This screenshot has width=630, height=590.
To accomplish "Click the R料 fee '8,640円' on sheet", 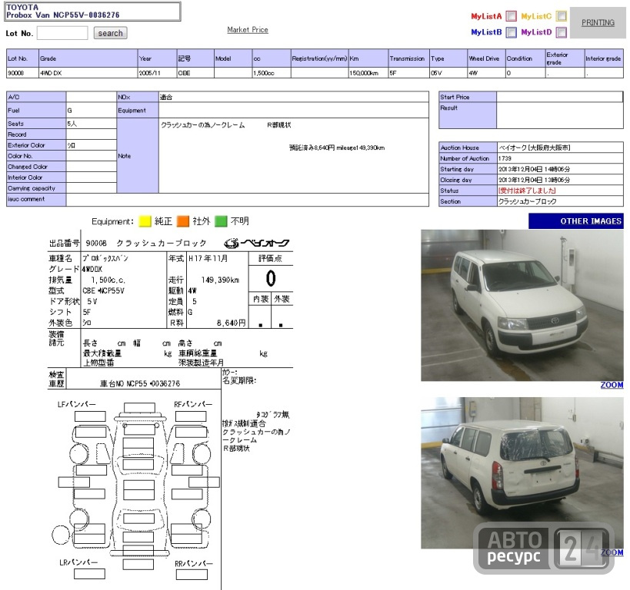I will (x=231, y=323).
